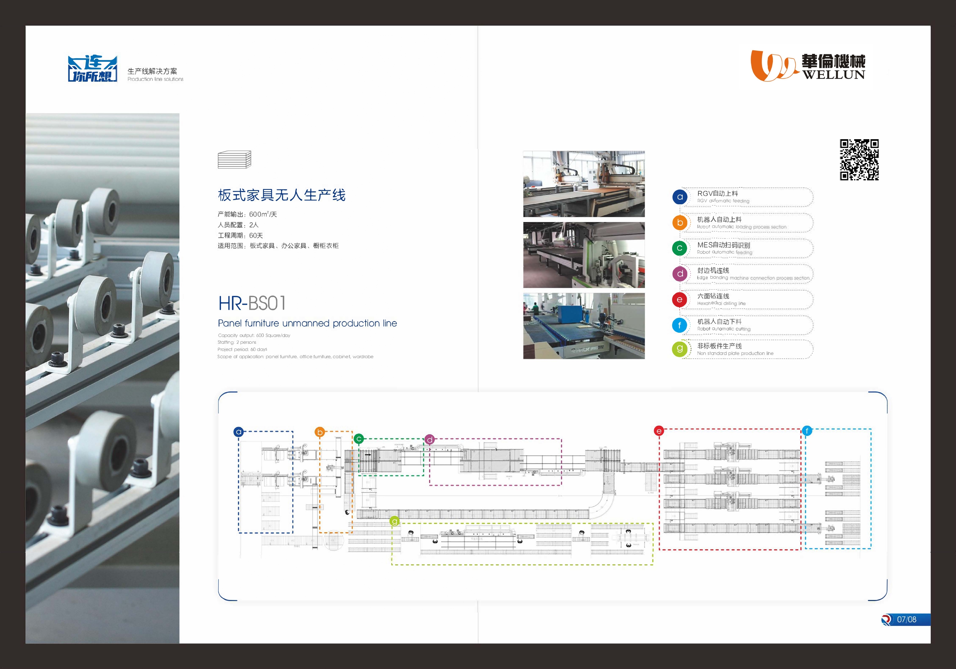Image resolution: width=956 pixels, height=669 pixels.
Task: Click the red 'e' hexahedral drilling legend circle
Action: [x=680, y=299]
